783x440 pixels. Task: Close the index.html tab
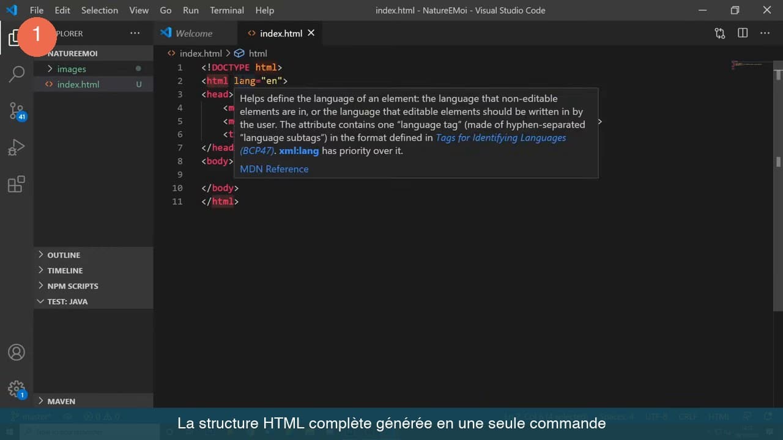(x=311, y=33)
